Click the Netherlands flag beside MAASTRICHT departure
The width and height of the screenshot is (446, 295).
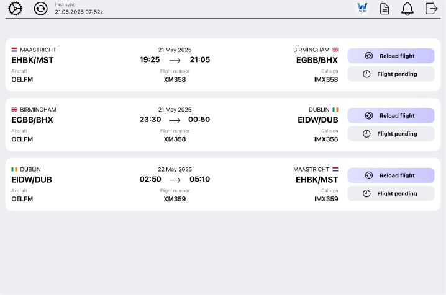click(14, 50)
